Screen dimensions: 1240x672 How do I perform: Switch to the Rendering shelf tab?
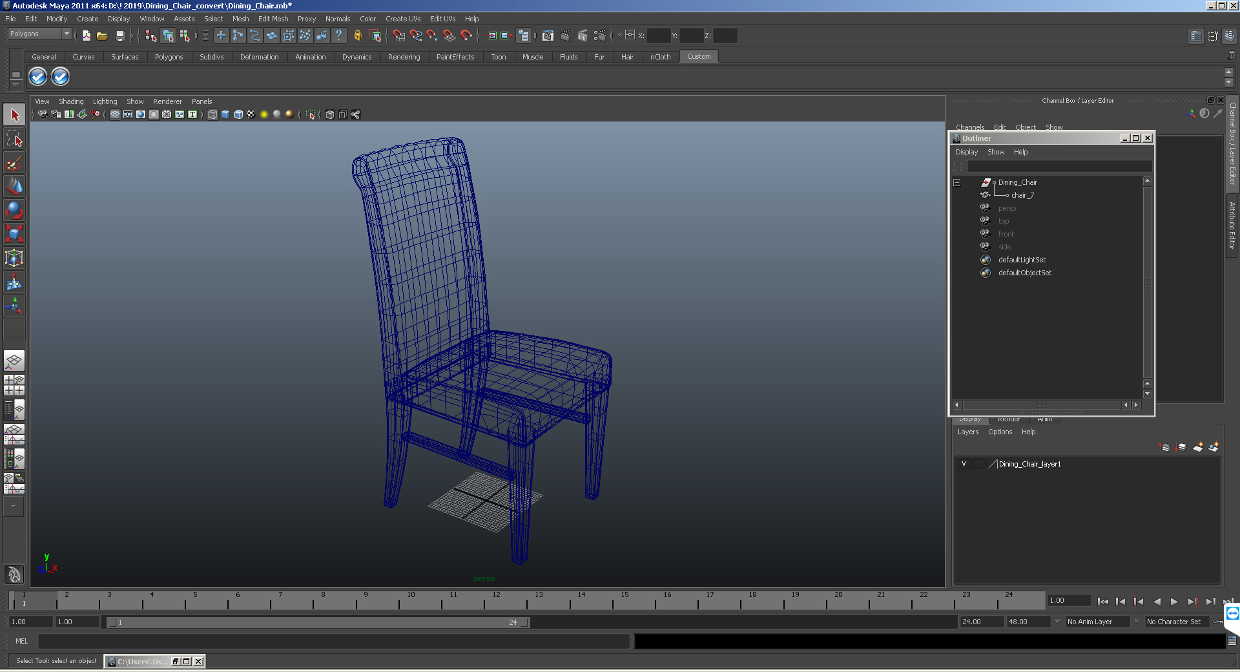coord(404,57)
